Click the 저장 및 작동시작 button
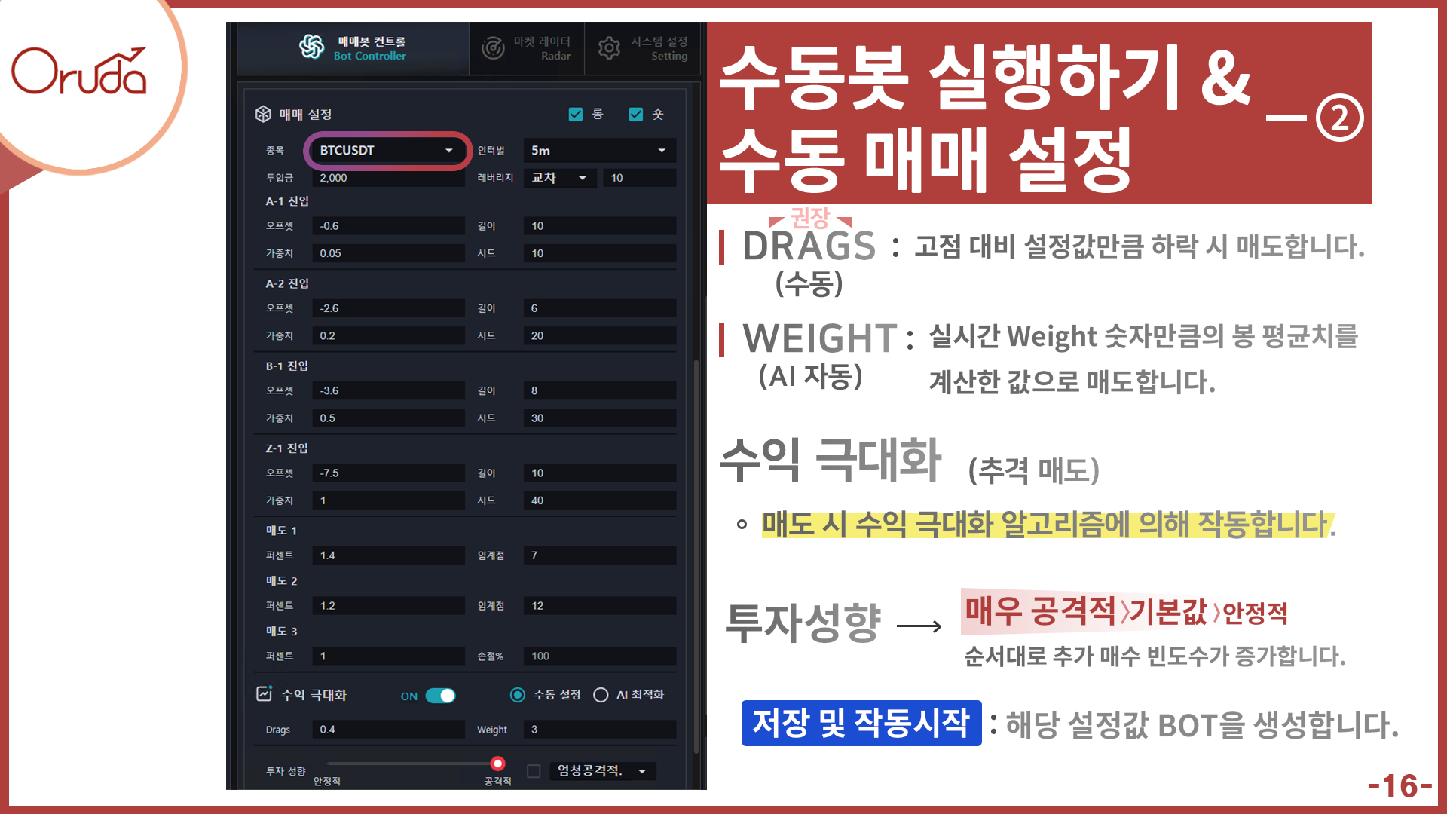 (x=861, y=724)
